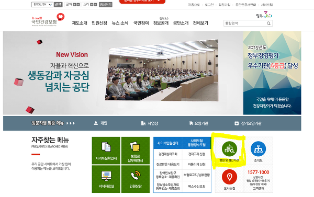Click the 음성켜기 voice button
This screenshot has height=197, width=314.
(x=106, y=4)
